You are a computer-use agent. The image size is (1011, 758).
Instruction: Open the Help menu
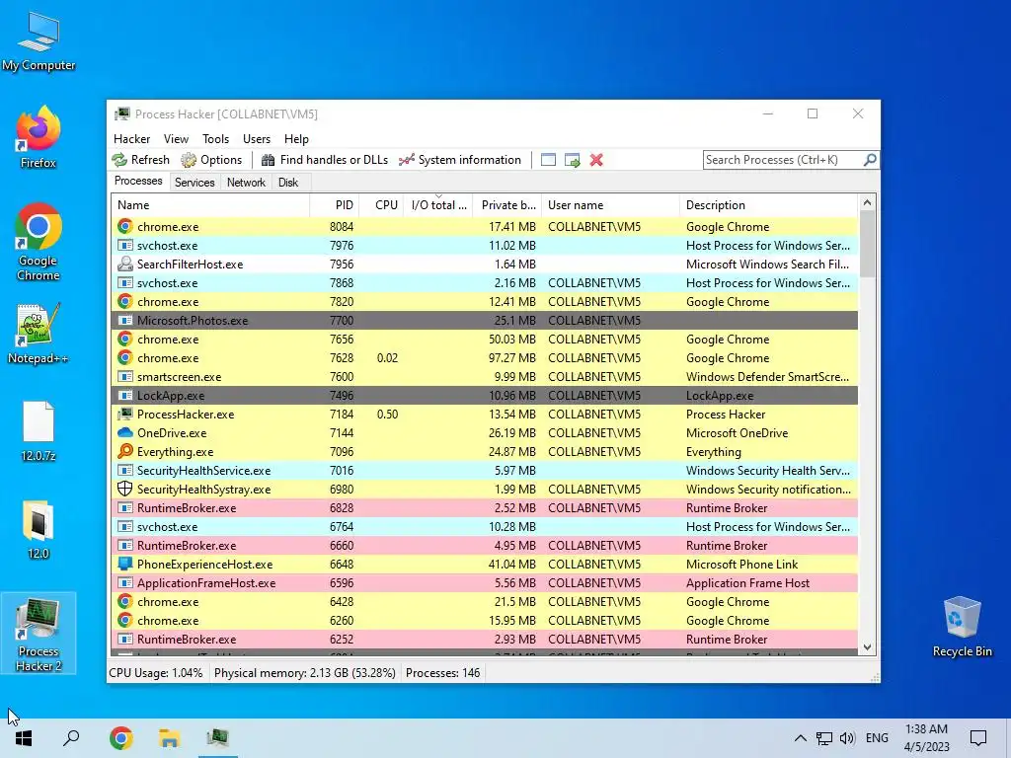(296, 138)
